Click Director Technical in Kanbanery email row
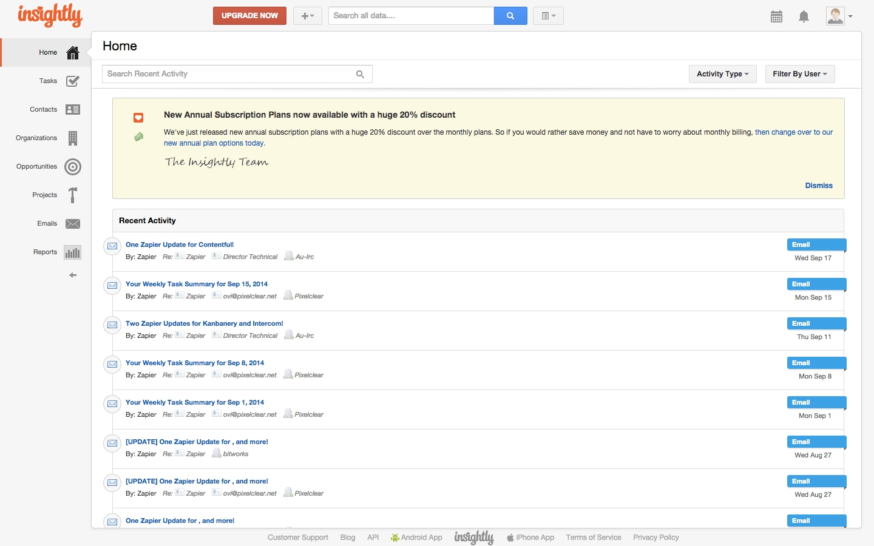 tap(250, 336)
